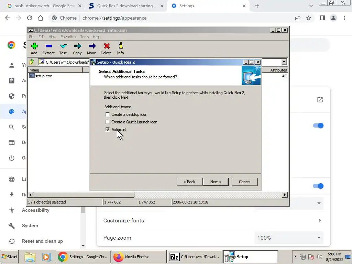Viewport: 352px width, 264px height.
Task: Open the Windows Start menu
Action: point(9,256)
